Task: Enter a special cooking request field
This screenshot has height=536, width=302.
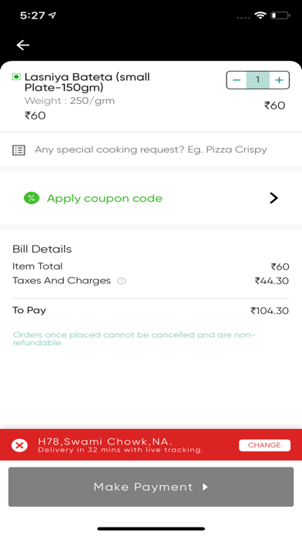Action: pyautogui.click(x=151, y=149)
